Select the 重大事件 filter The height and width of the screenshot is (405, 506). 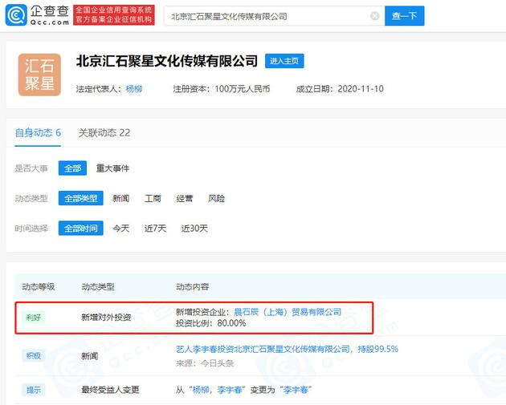point(112,168)
